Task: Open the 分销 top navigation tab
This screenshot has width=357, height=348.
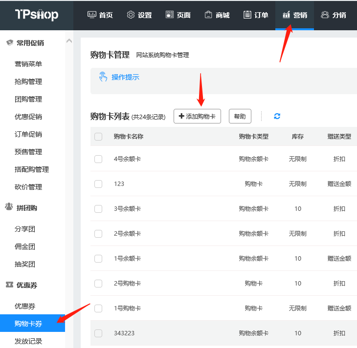Action: pyautogui.click(x=334, y=15)
